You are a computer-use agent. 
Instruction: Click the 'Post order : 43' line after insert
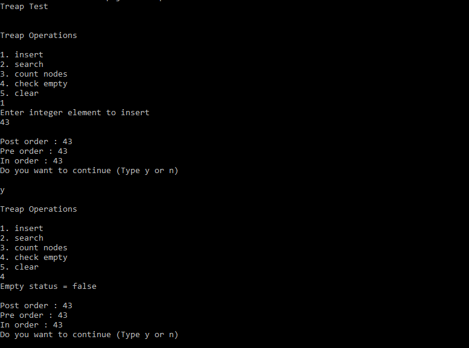point(36,142)
